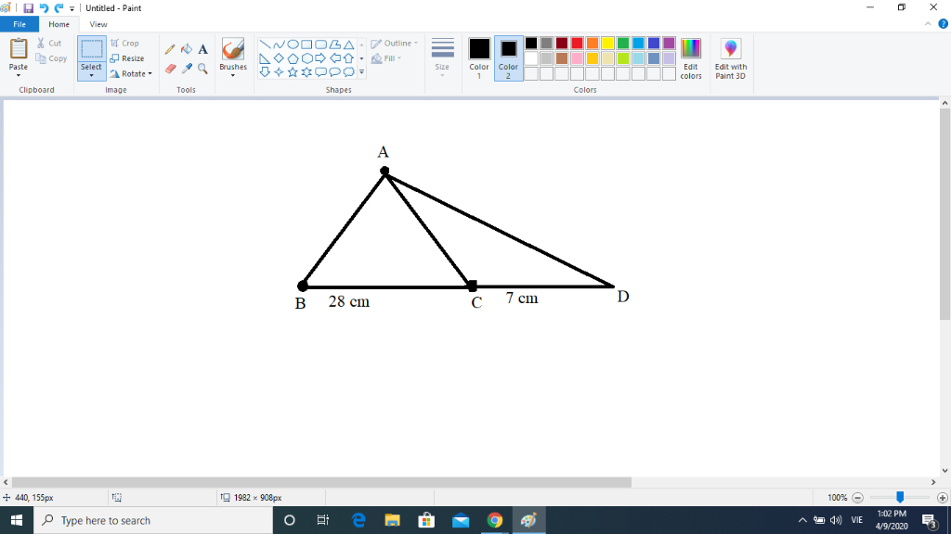
Task: Choose the Oval shape
Action: point(293,44)
